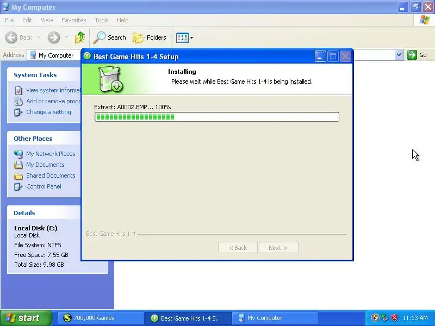This screenshot has height=326, width=435.
Task: Open the Address bar dropdown arrow
Action: (399, 55)
